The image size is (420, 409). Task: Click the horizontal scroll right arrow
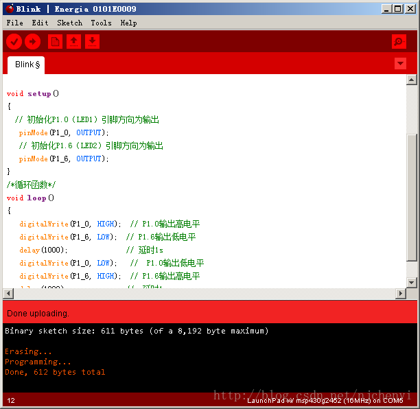click(x=401, y=294)
